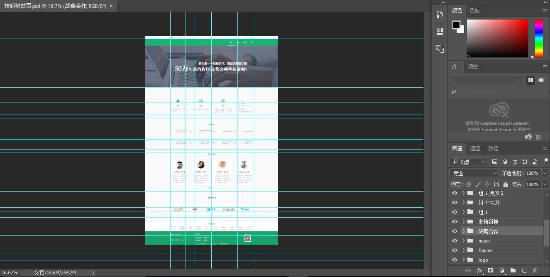
Task: Switch to the 调整 tab
Action: pyautogui.click(x=473, y=67)
